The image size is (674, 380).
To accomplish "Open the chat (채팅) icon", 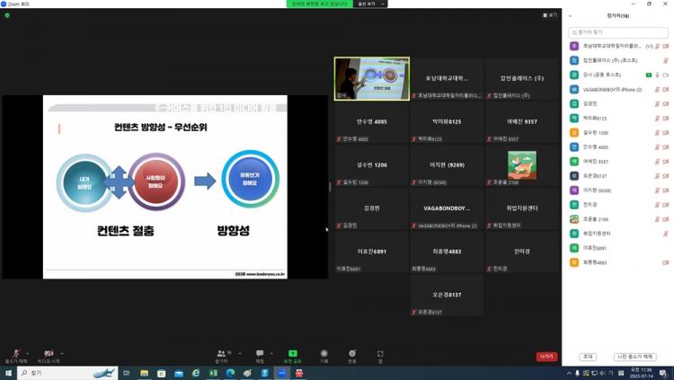I will click(x=260, y=354).
